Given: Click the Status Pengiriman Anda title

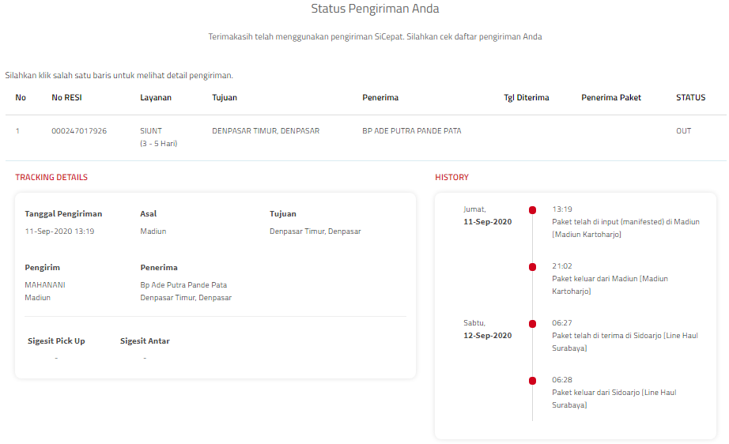Looking at the screenshot, I should [x=375, y=9].
